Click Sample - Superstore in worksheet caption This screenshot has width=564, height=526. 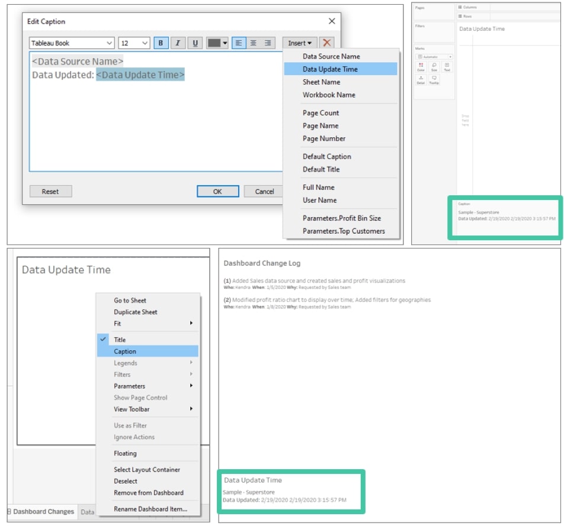[x=479, y=212]
